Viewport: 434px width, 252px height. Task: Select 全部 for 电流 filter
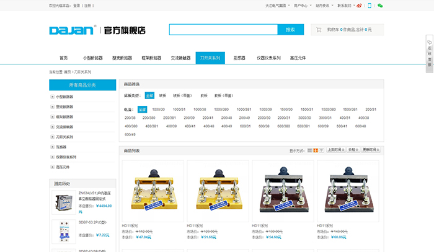click(142, 110)
